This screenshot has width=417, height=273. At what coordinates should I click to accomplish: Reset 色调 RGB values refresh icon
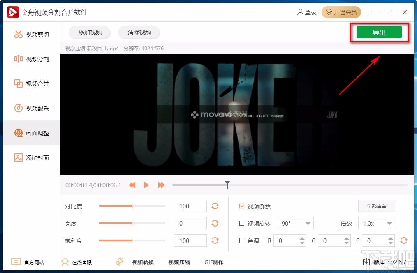click(x=404, y=241)
